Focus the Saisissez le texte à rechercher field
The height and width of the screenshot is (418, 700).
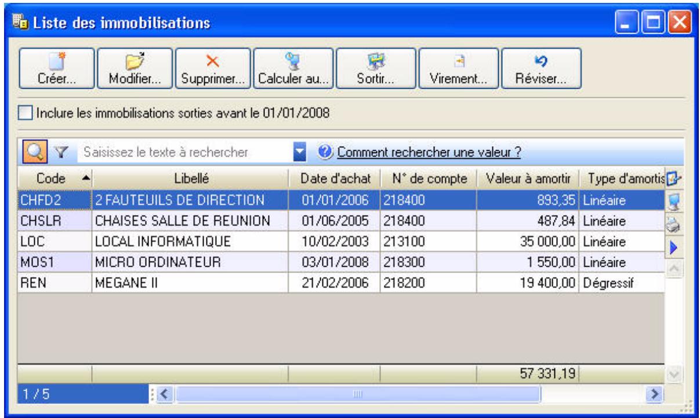point(187,153)
